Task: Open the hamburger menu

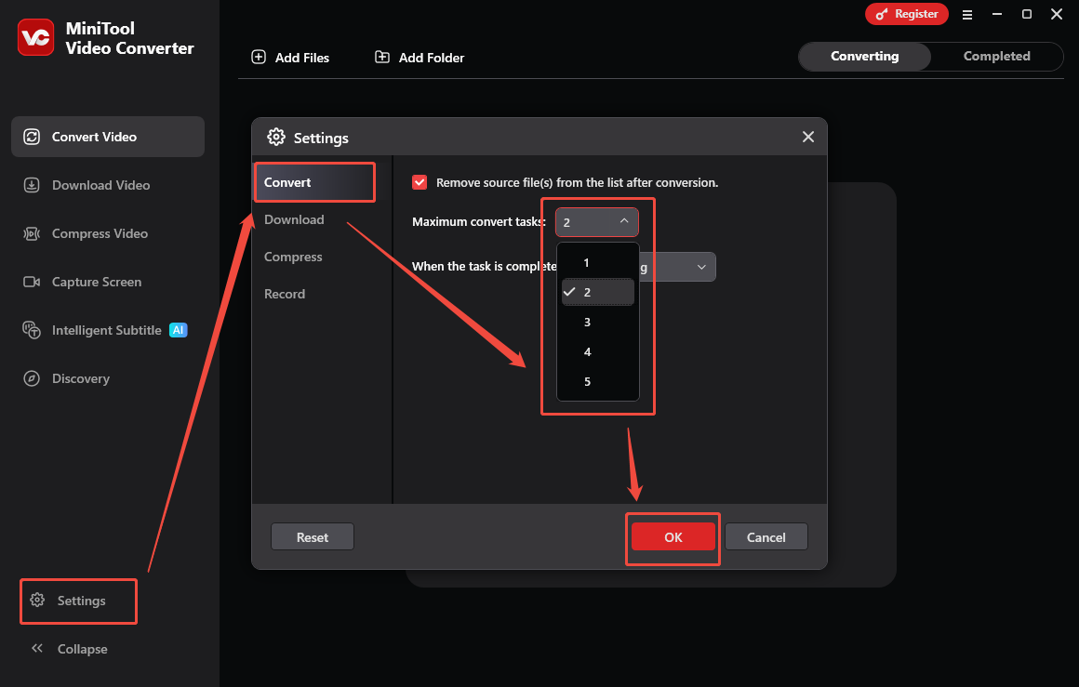Action: click(x=967, y=14)
